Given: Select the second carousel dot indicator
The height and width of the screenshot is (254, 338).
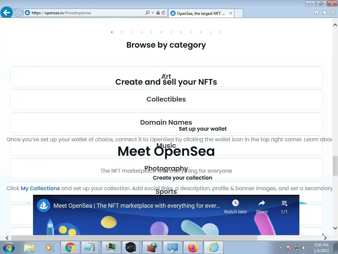Looking at the screenshot, I should tap(121, 32).
